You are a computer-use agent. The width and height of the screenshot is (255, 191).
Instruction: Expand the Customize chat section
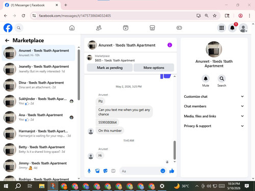pyautogui.click(x=214, y=96)
